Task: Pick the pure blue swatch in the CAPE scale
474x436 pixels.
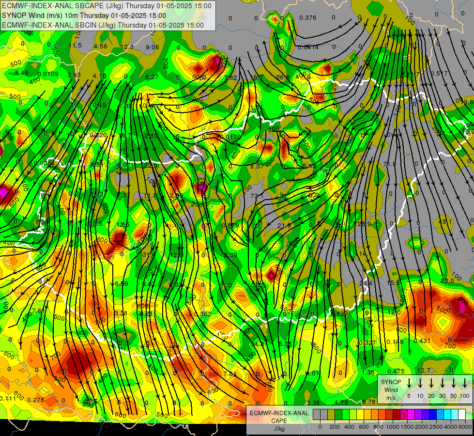Action: click(433, 414)
